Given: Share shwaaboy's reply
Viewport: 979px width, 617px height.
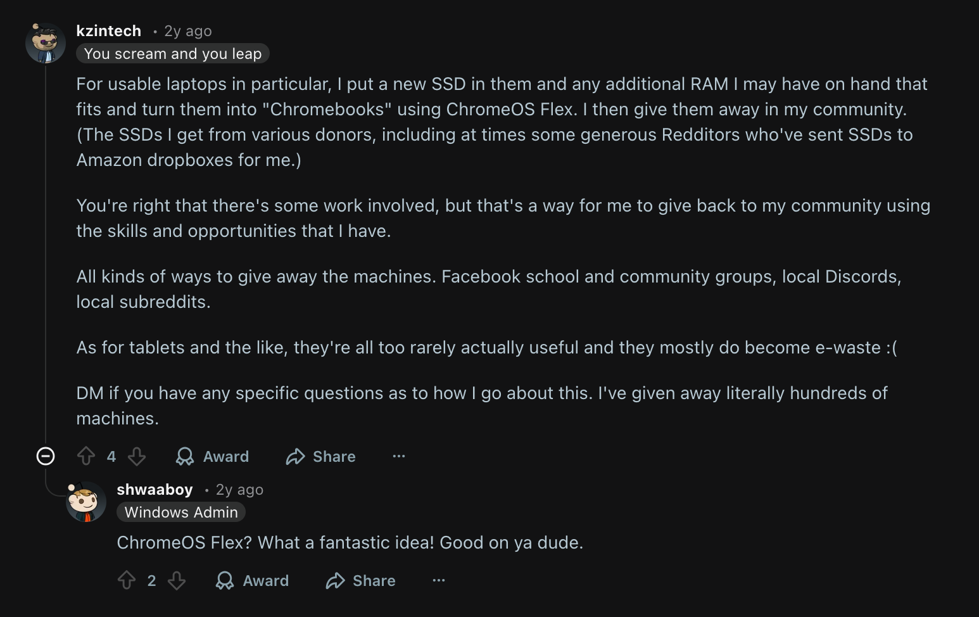Looking at the screenshot, I should [360, 580].
